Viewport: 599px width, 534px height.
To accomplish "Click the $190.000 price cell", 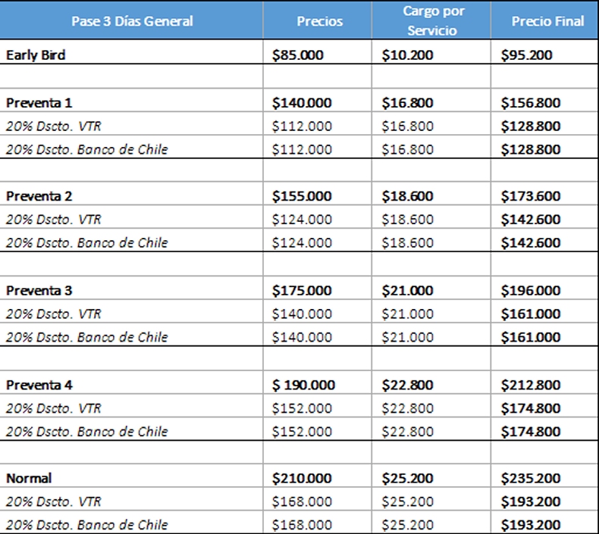I will [x=303, y=385].
